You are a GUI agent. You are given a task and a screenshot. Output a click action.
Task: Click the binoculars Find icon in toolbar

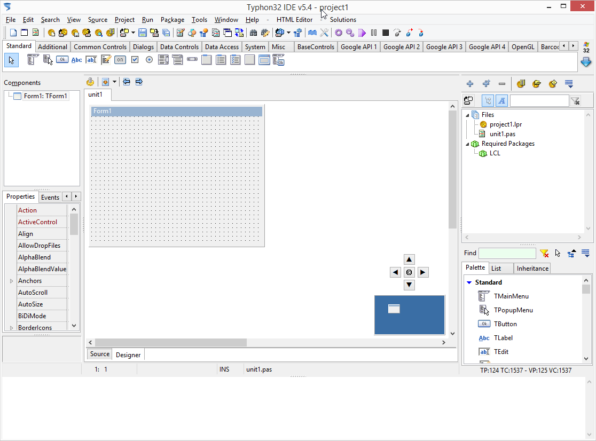tap(253, 33)
